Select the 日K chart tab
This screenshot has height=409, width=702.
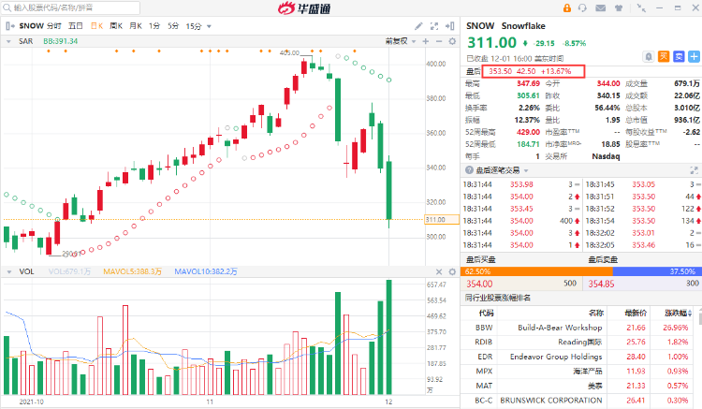96,26
